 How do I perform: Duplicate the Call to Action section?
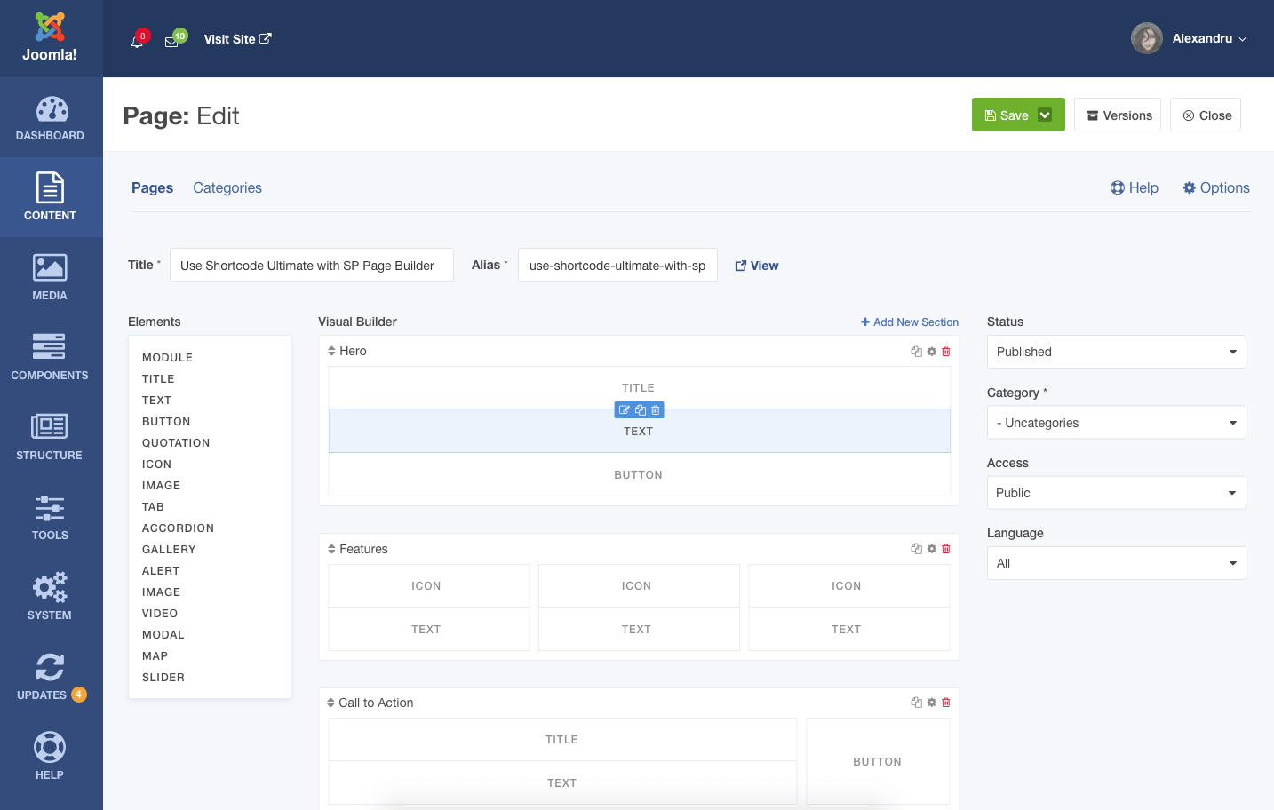916,703
